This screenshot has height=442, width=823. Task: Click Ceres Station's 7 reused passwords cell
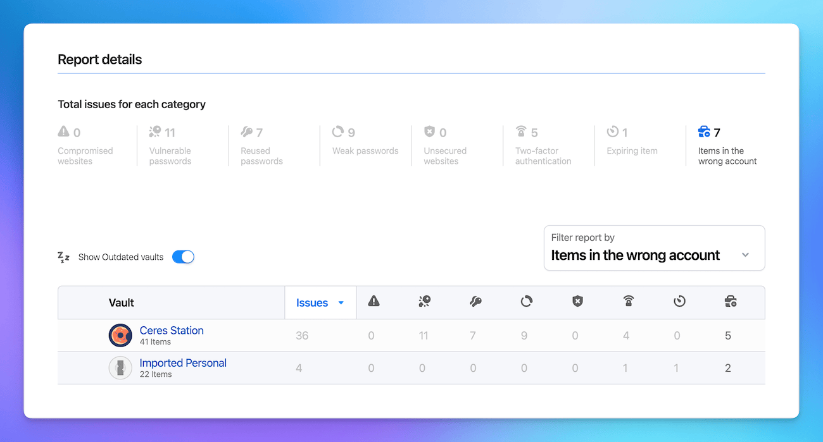[473, 336]
